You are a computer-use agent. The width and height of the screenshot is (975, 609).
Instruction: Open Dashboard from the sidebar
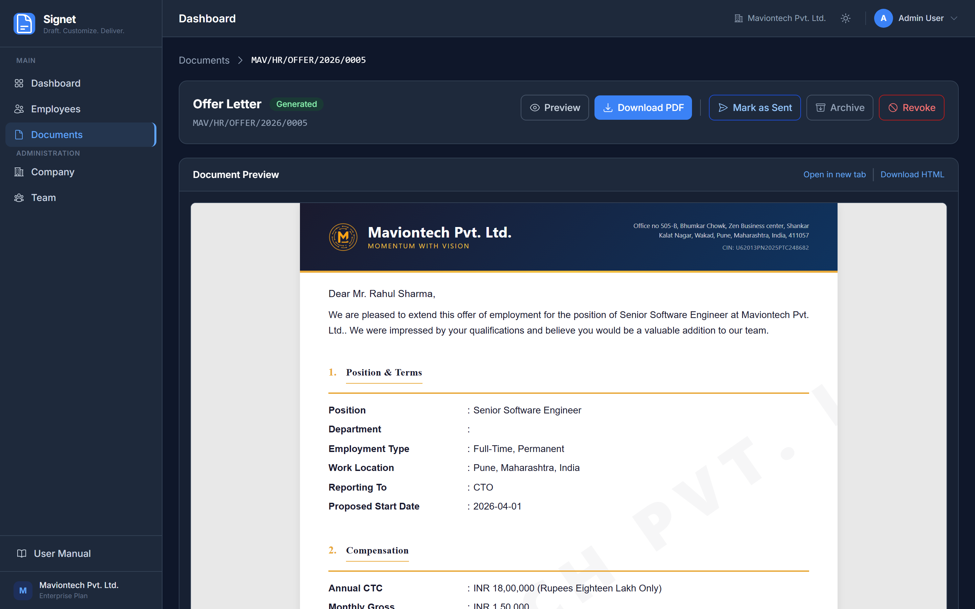tap(56, 83)
